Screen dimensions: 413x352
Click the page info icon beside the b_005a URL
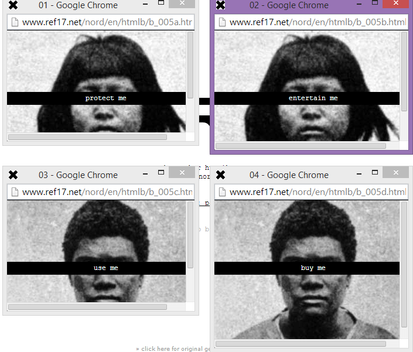click(15, 22)
